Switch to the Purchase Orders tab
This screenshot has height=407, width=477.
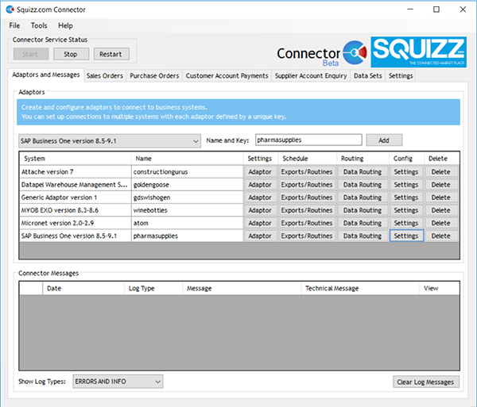coord(154,75)
